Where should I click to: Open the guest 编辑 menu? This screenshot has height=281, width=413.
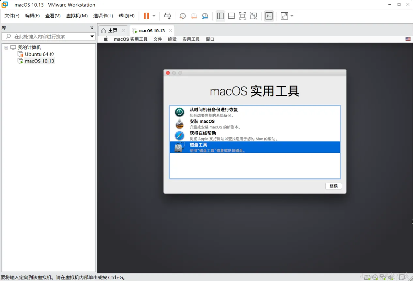coord(172,39)
